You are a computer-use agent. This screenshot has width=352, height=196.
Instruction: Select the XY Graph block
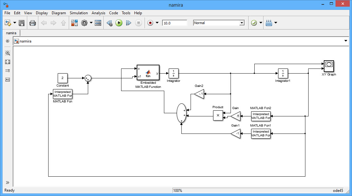pos(329,66)
